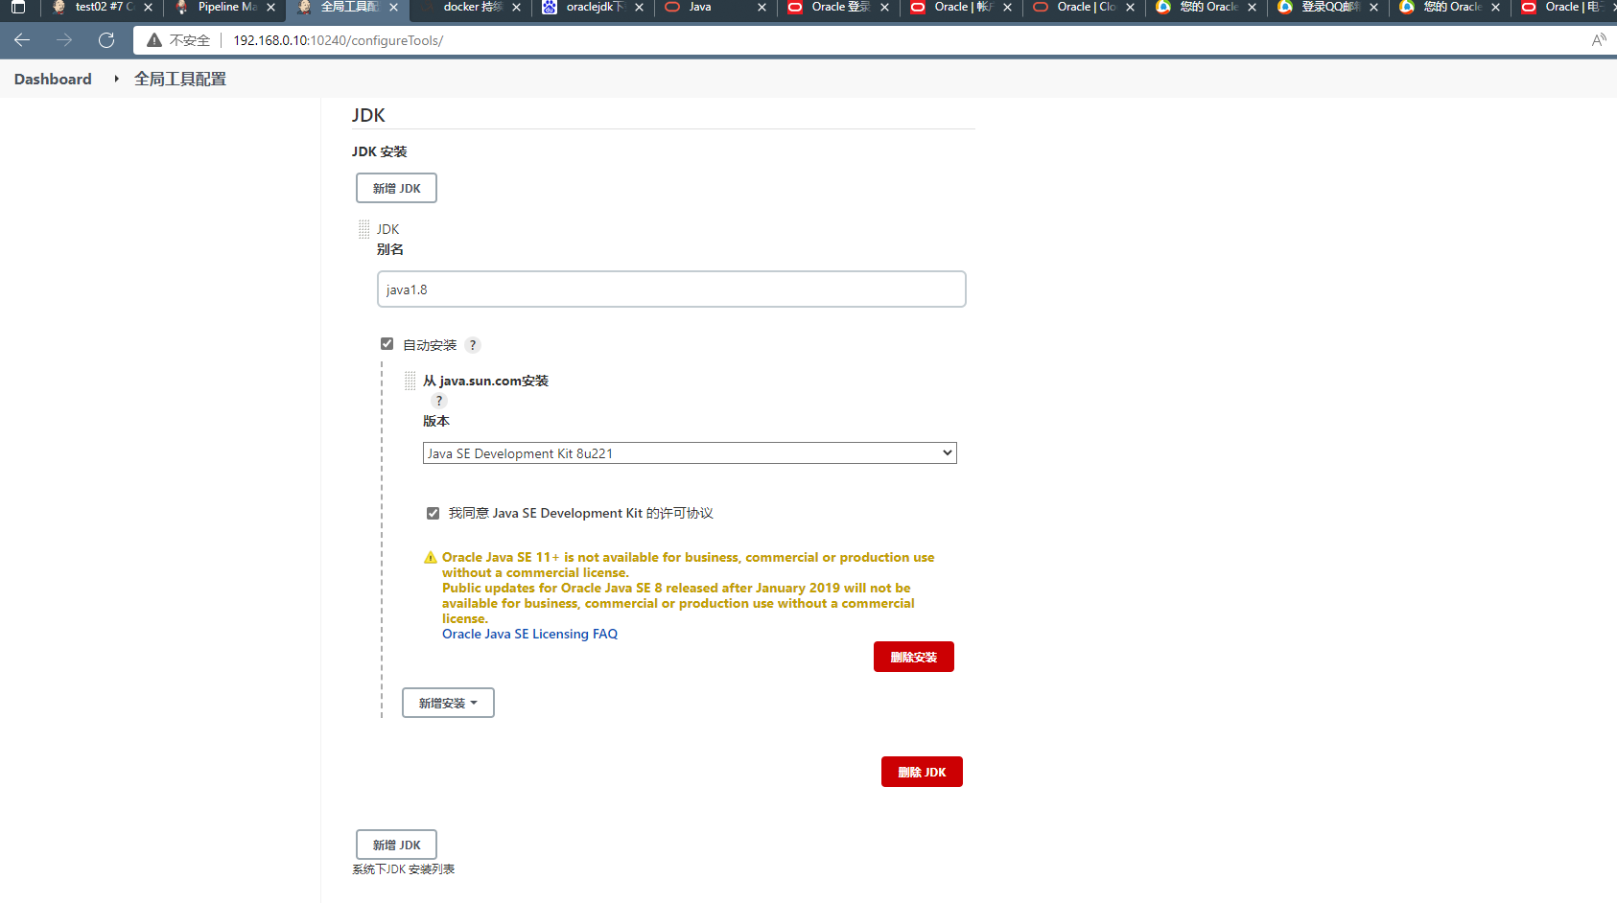Image resolution: width=1617 pixels, height=903 pixels.
Task: Click the drag handle beside 从 java.sun.com安装
Action: (410, 381)
